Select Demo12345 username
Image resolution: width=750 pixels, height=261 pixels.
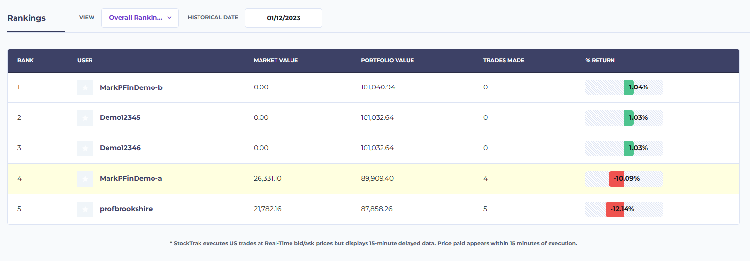coord(120,118)
